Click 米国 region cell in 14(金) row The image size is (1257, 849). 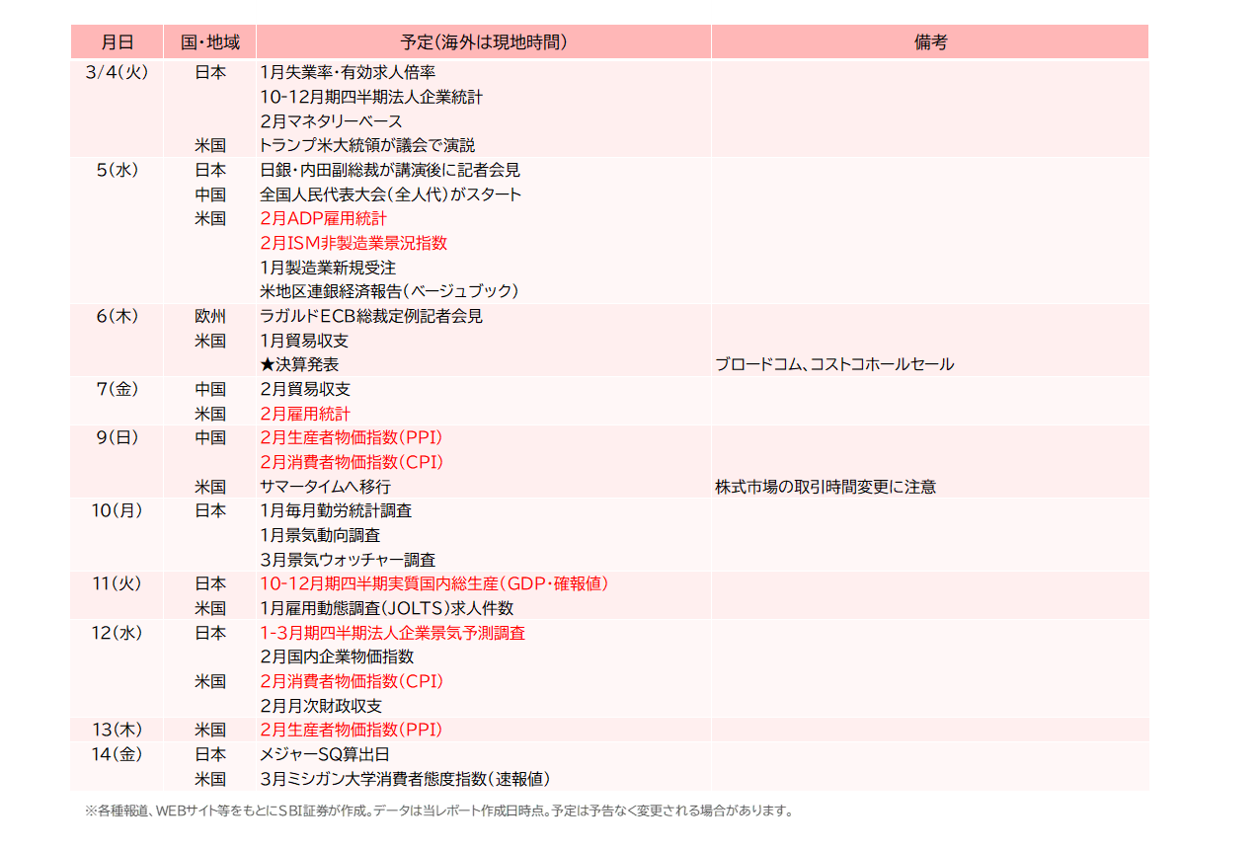[210, 779]
